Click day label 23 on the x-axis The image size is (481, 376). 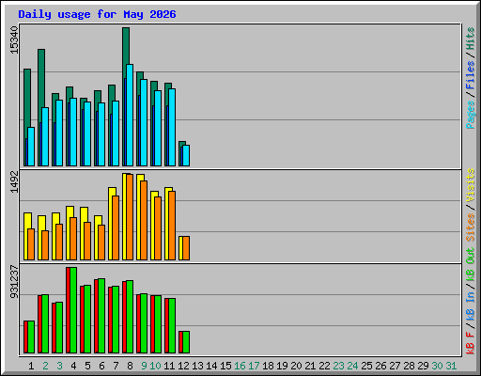click(338, 366)
